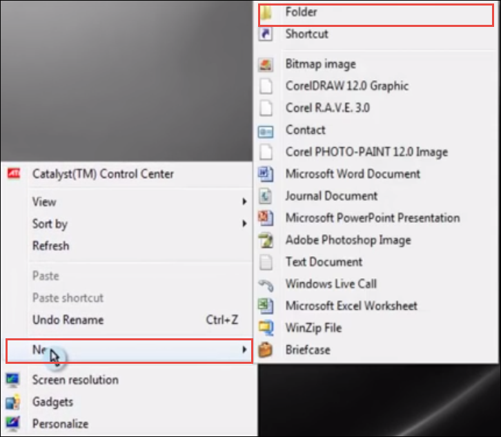Viewport: 501px width, 437px height.
Task: Click the Briefcase icon
Action: 266,350
